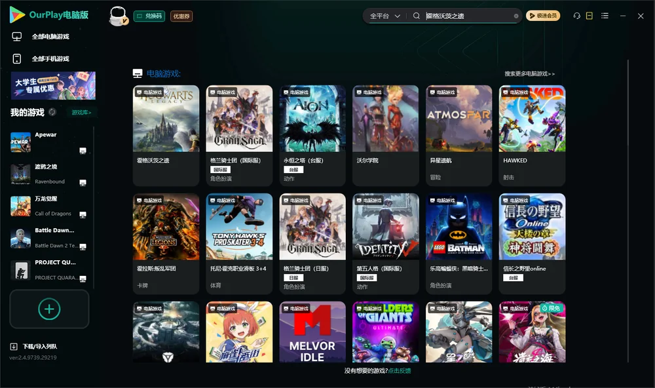The image size is (655, 388).
Task: Click the 台服 tag on 永恒之塔 card
Action: 293,170
